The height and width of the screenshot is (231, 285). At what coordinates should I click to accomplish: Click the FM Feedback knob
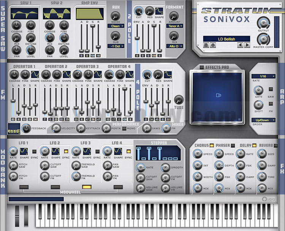(26, 128)
